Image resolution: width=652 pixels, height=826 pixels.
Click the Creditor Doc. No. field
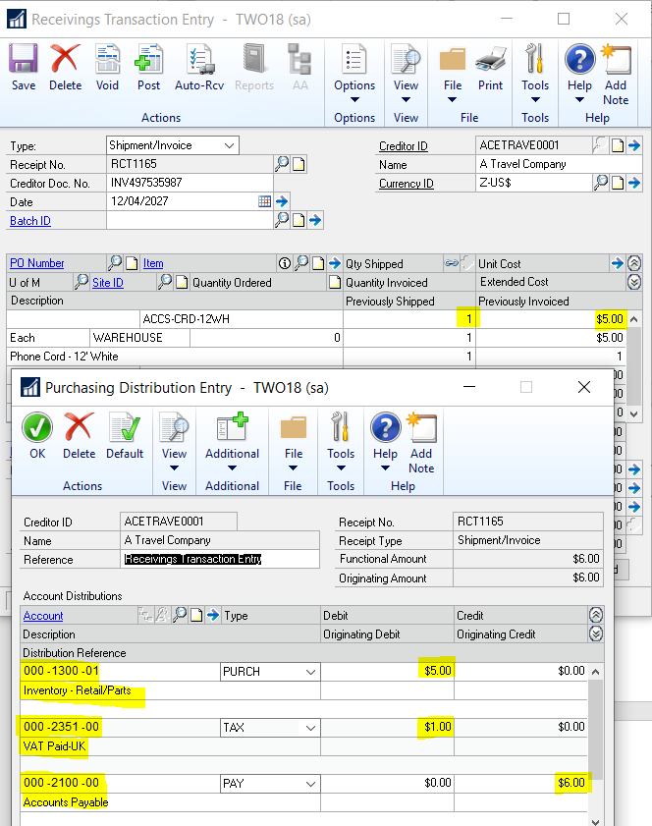[189, 183]
